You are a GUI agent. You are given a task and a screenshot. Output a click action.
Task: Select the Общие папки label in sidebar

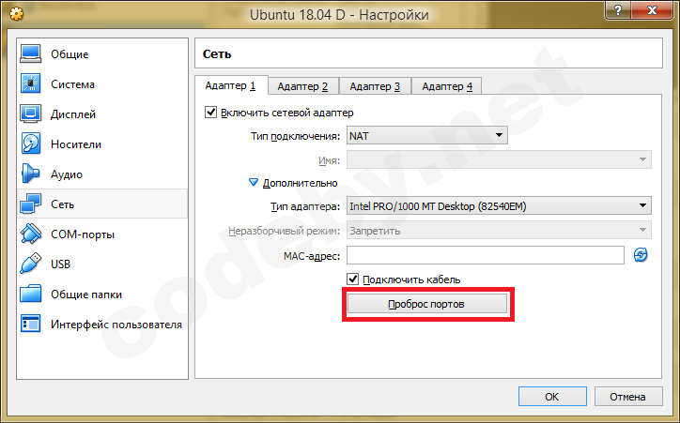coord(86,295)
